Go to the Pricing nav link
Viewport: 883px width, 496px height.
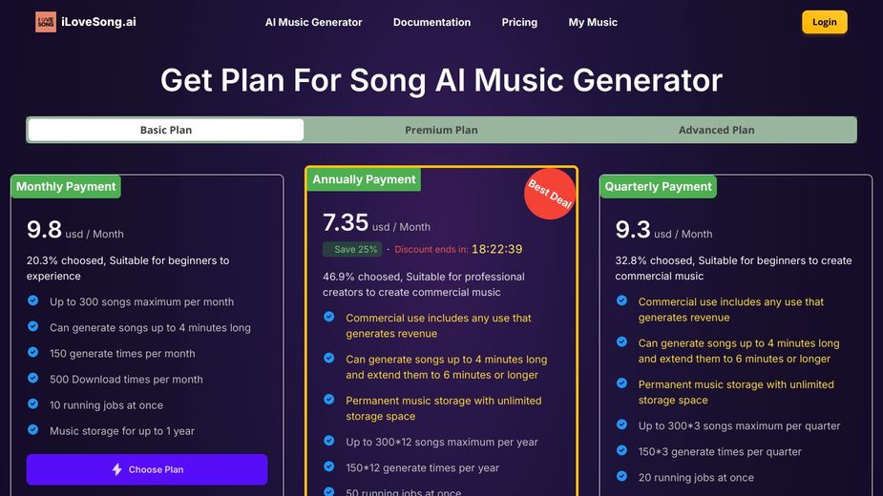[x=519, y=23]
